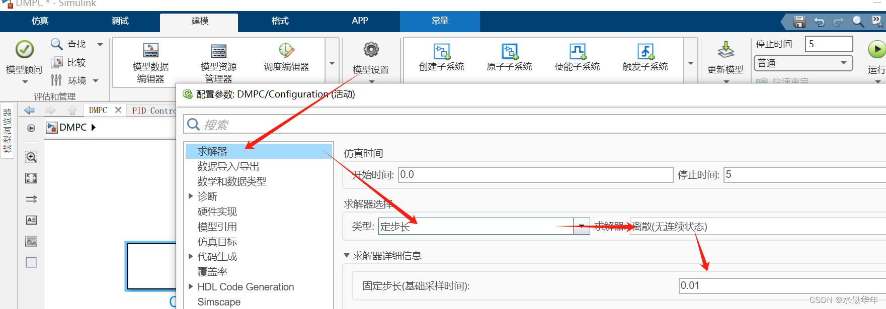This screenshot has height=309, width=886.
Task: Close the DMPC model tab
Action: 118,110
